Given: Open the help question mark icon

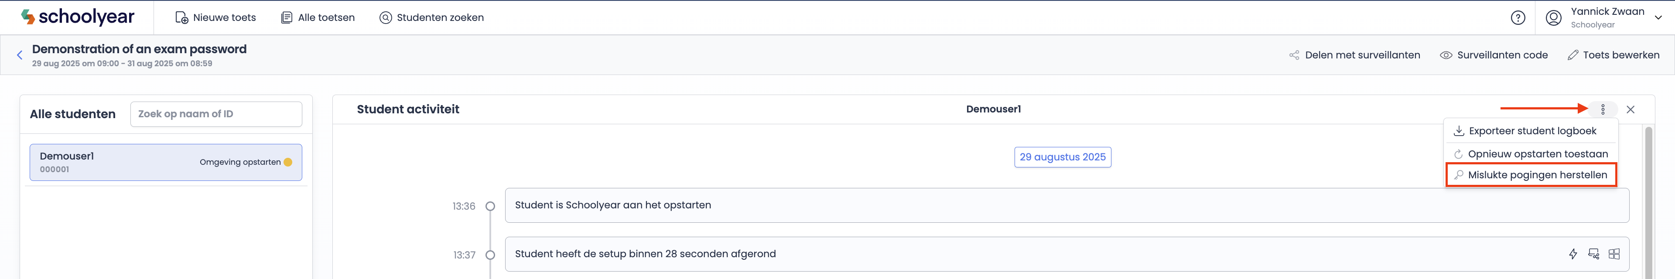Looking at the screenshot, I should [1518, 17].
